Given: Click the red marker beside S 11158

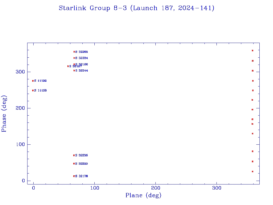Looking at the screenshot, I should click(33, 90).
